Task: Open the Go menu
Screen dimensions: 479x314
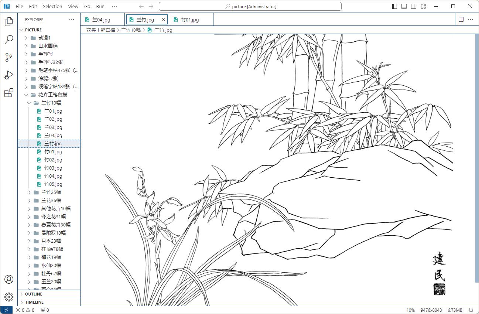Action: tap(87, 6)
